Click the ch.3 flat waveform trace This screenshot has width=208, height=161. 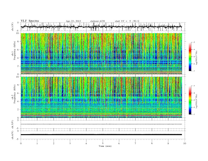click(x=101, y=124)
